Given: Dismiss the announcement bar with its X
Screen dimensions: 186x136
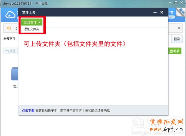Looking at the screenshot, I should click(x=179, y=28).
